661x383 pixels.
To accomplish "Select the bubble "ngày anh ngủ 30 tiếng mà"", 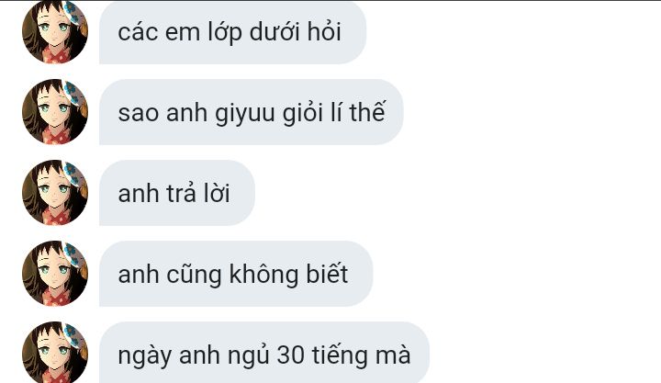I will [264, 353].
